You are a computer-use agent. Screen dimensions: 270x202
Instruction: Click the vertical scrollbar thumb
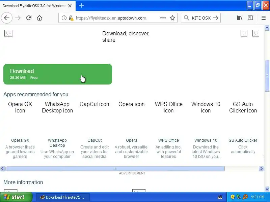pos(267,76)
